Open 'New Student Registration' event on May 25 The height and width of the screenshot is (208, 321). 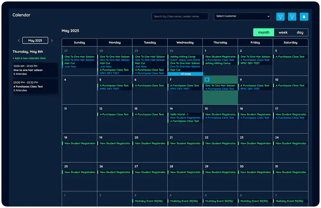[x=79, y=172]
